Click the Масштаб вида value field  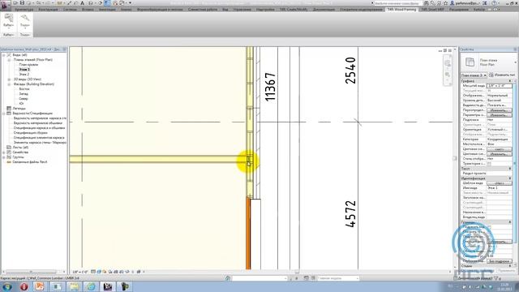tap(500, 86)
